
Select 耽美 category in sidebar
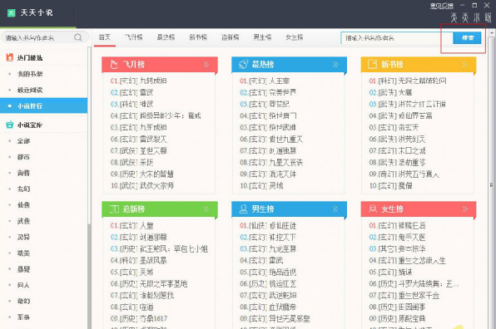(23, 253)
